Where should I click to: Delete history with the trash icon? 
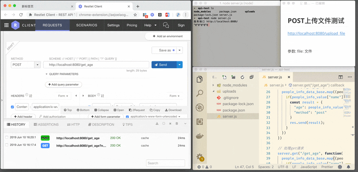(177, 124)
